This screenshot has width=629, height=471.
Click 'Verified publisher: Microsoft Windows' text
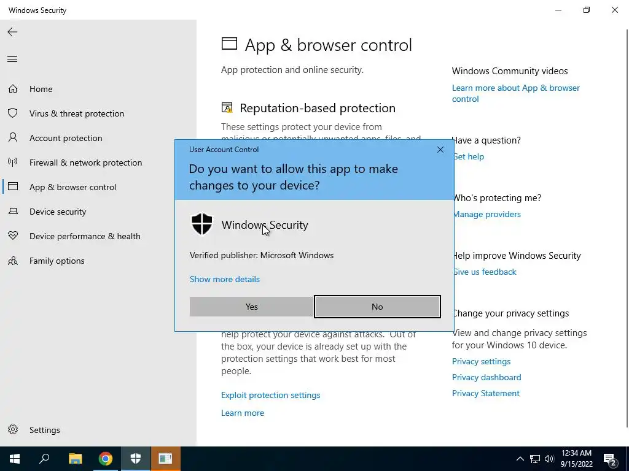click(x=262, y=256)
